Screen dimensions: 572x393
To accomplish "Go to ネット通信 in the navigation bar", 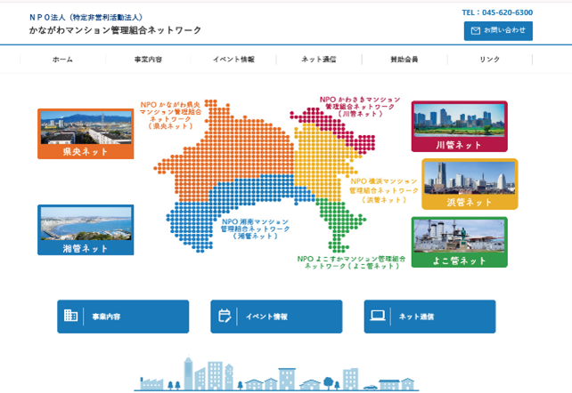I will pyautogui.click(x=318, y=60).
